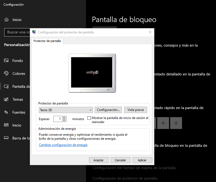Decrease wait minutes with down arrow
Viewport: 216px width, 182px height.
pos(64,120)
